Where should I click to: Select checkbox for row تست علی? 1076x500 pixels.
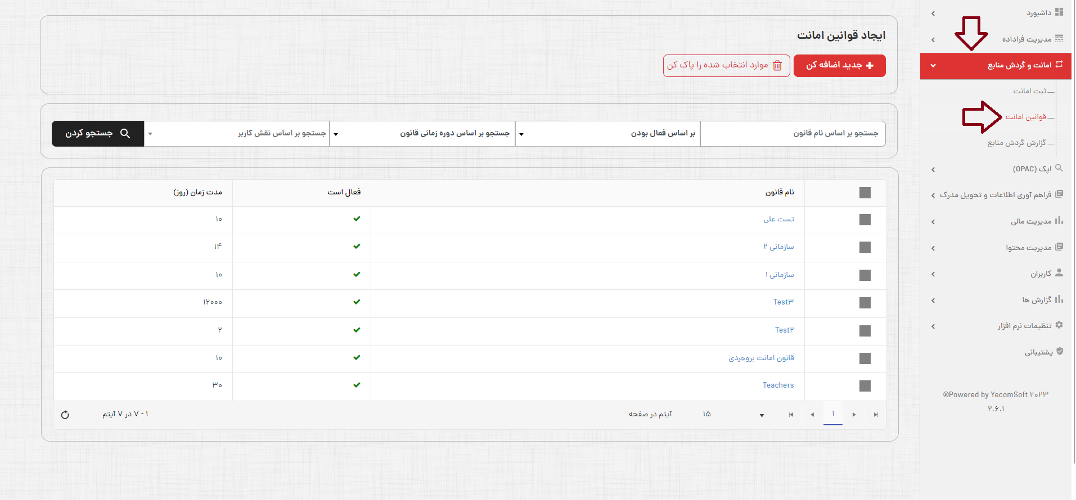(865, 220)
